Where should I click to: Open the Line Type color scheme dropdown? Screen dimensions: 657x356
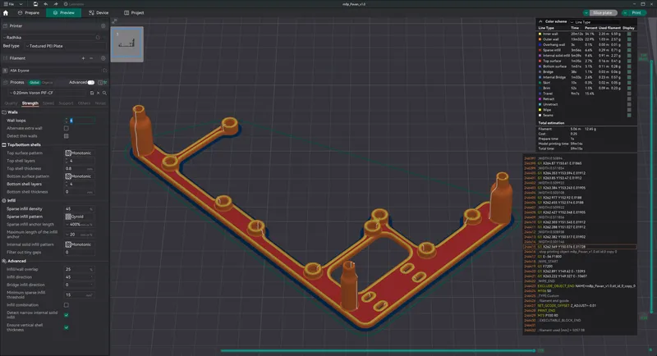point(594,22)
